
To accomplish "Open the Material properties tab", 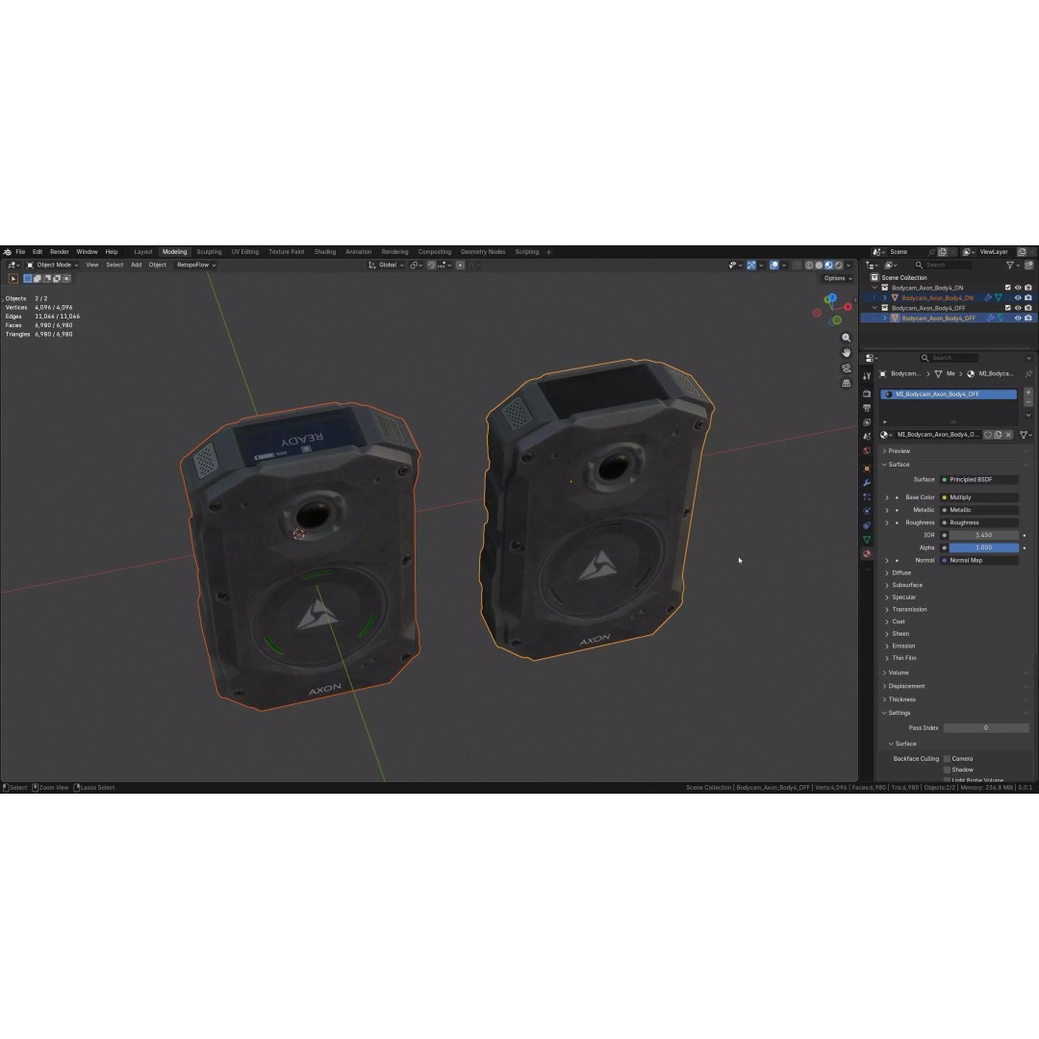I will (x=867, y=554).
